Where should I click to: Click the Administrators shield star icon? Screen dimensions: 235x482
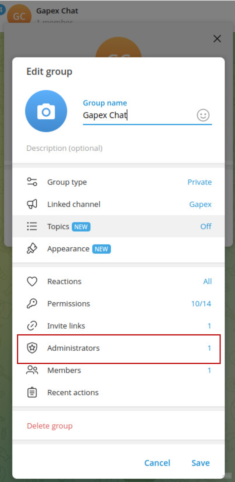click(32, 348)
